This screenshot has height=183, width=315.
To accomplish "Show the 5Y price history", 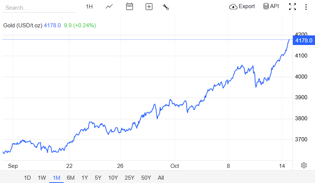I will click(x=98, y=178).
